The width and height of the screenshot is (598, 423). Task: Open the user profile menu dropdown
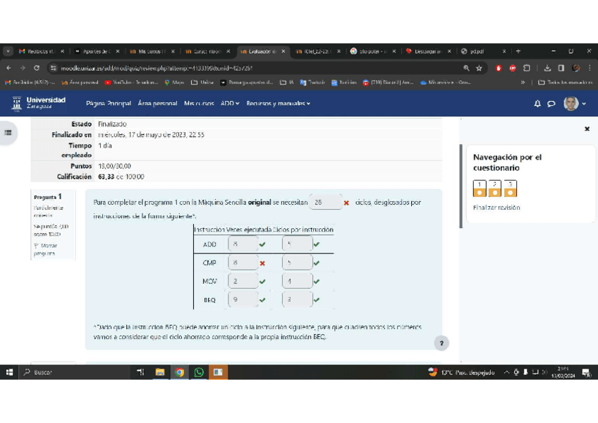tap(575, 104)
